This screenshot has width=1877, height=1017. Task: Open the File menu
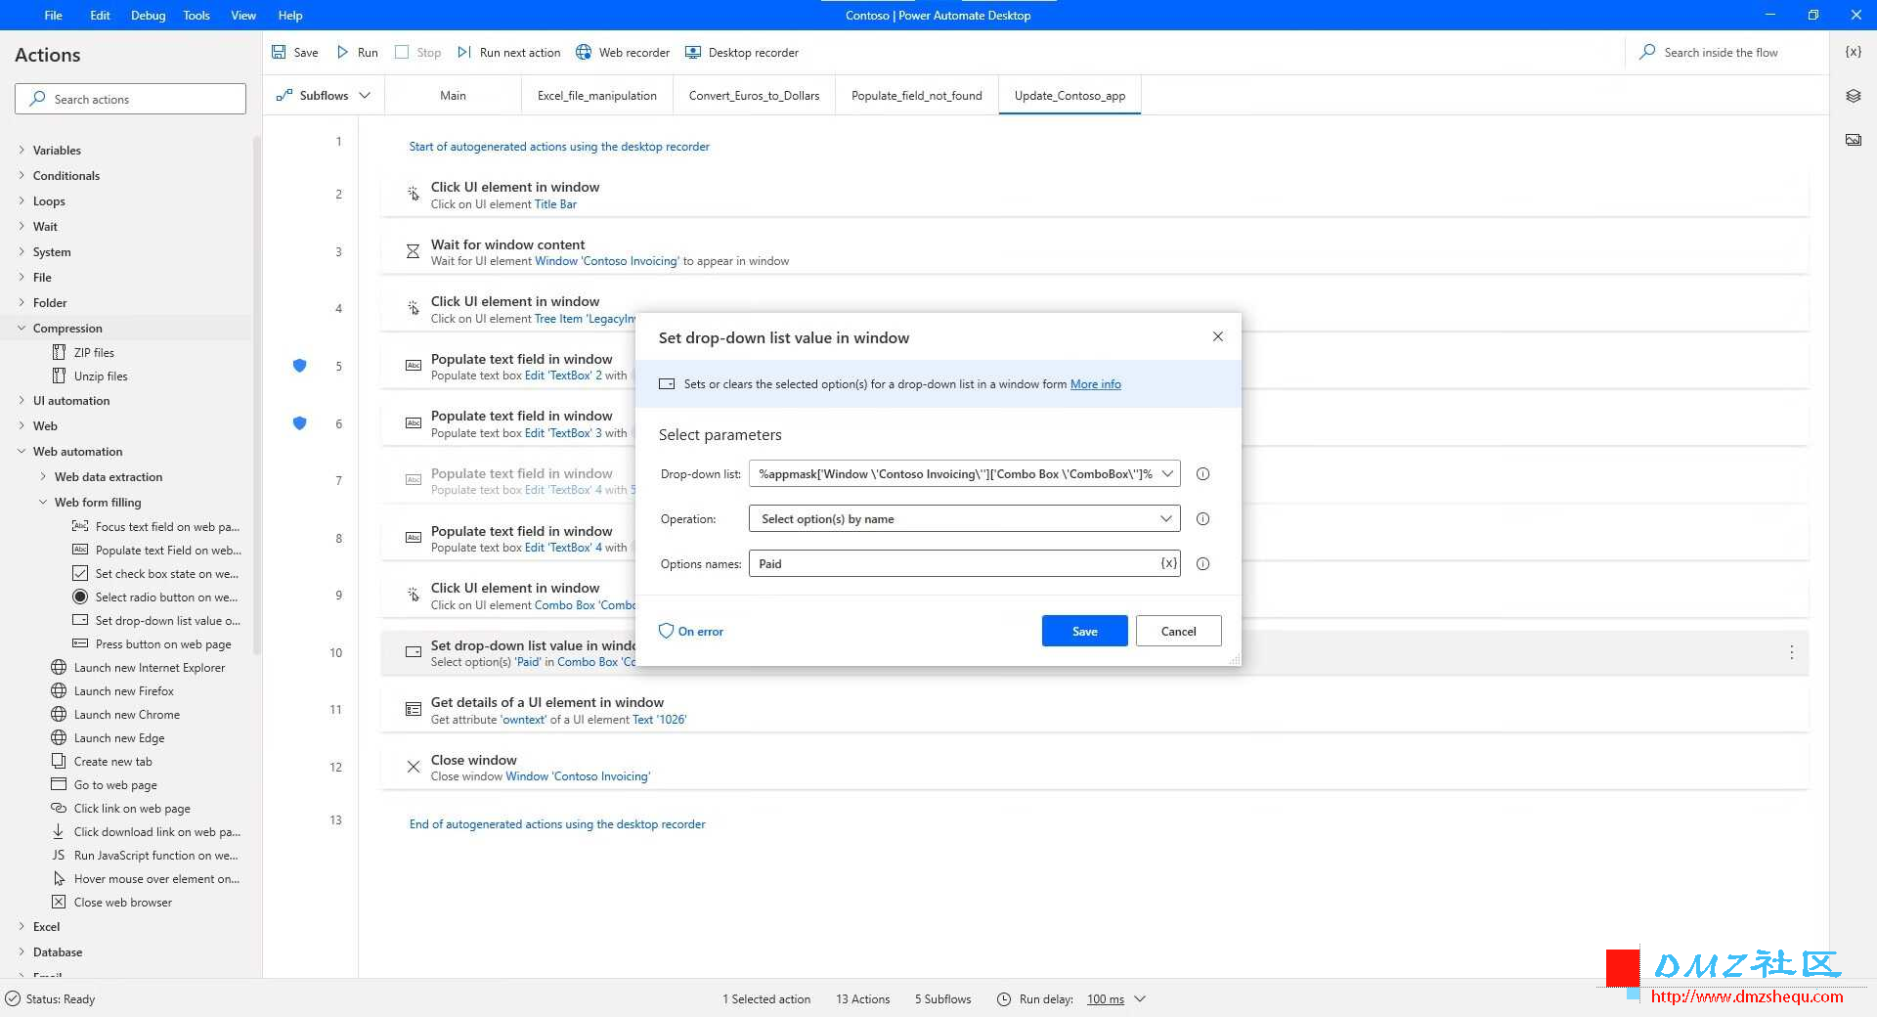[x=53, y=15]
